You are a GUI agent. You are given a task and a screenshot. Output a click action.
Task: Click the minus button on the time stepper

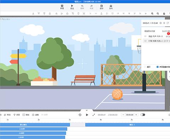(x=123, y=115)
